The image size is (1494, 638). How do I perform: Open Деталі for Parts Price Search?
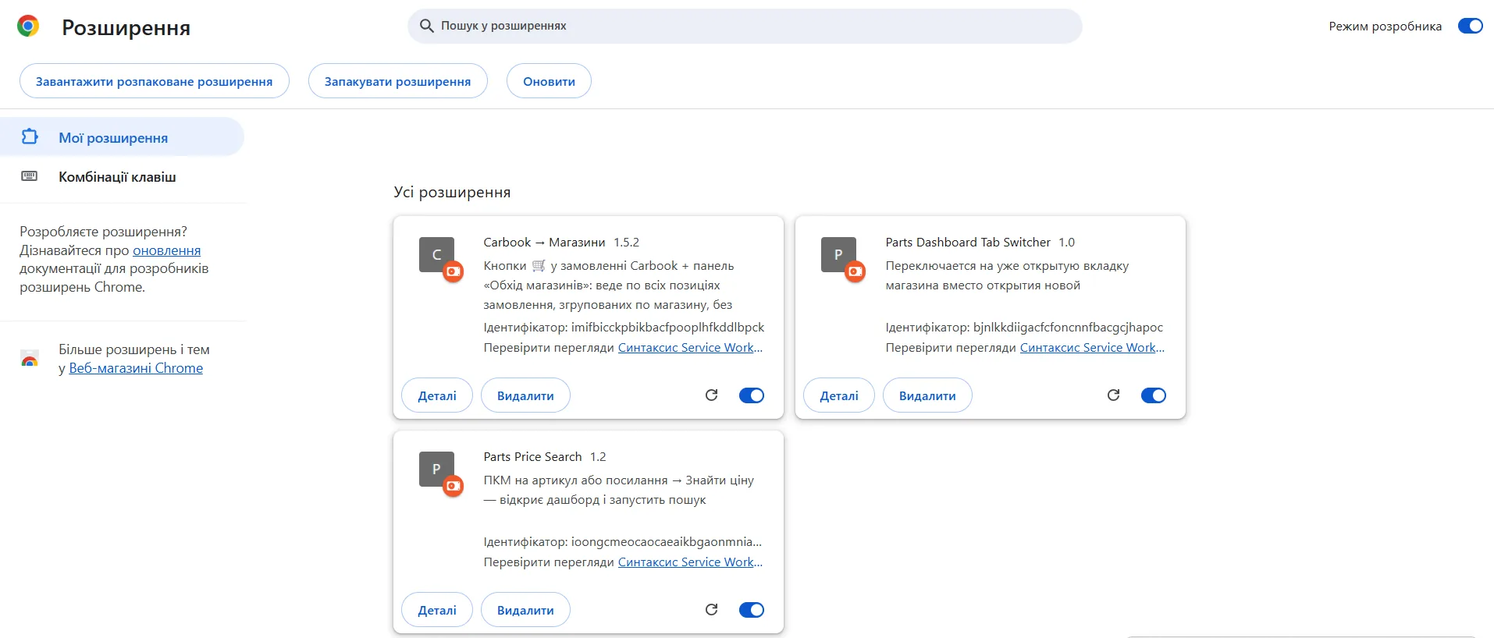[x=437, y=610]
